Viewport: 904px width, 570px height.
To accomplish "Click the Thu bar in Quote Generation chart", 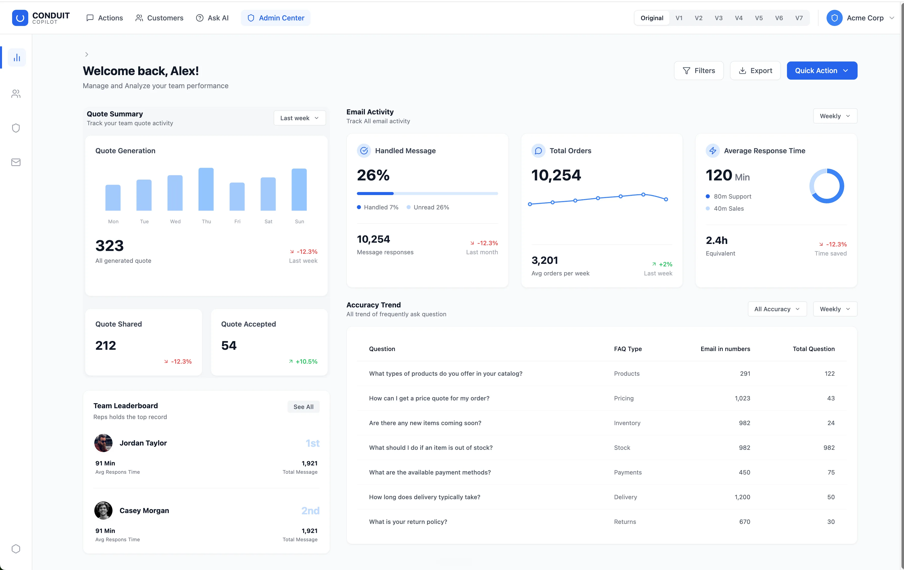I will [x=206, y=189].
